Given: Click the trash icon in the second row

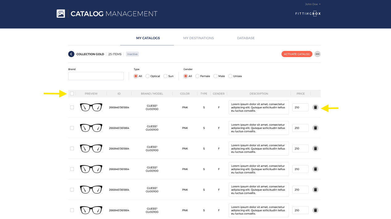Looking at the screenshot, I should pos(315,128).
